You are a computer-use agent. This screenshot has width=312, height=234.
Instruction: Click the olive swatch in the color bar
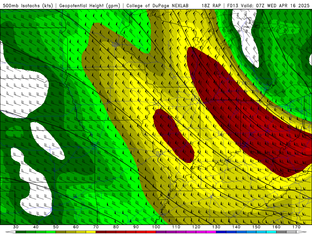click(x=61, y=232)
